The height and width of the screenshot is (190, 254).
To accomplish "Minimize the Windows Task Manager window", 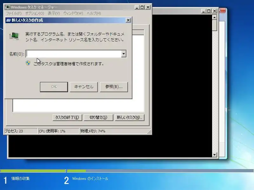I will click(x=137, y=7).
